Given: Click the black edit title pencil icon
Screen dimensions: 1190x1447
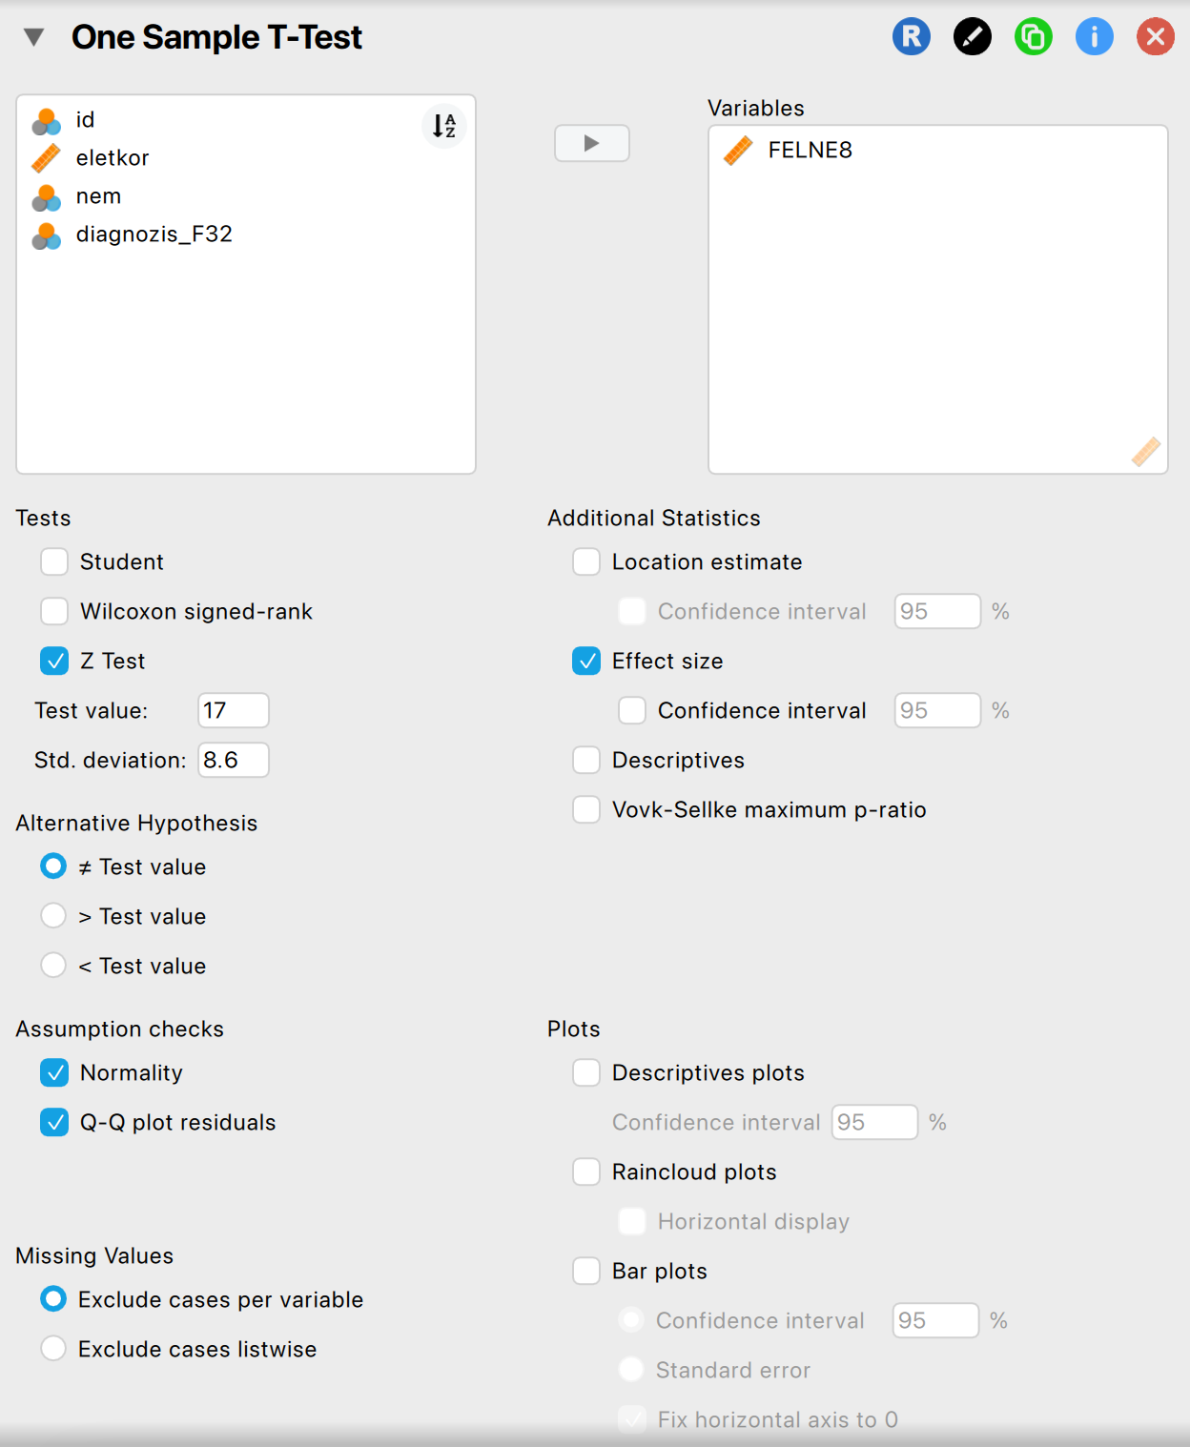Looking at the screenshot, I should pos(972,37).
